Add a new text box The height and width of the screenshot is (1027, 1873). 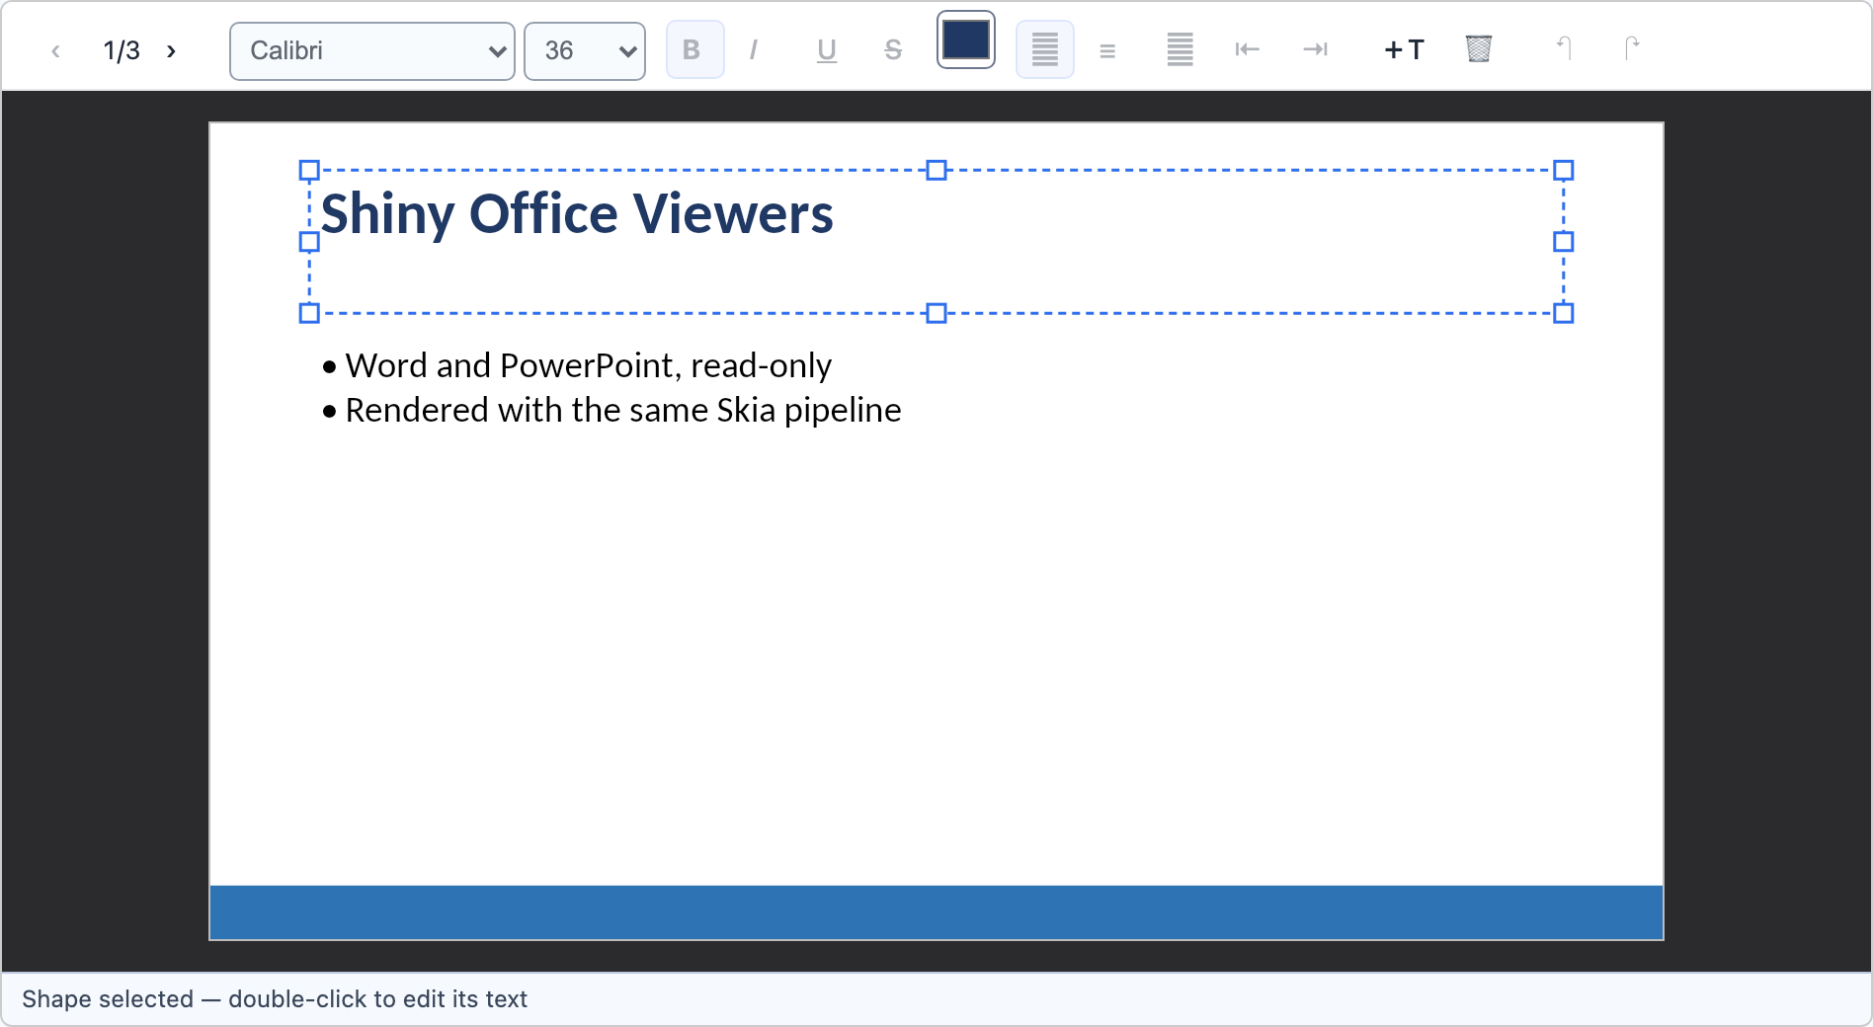1404,49
